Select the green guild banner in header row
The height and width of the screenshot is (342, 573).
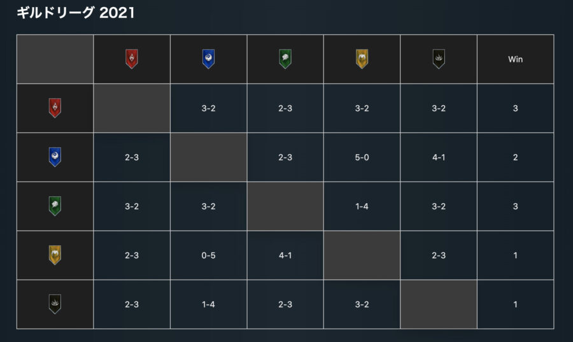click(285, 59)
